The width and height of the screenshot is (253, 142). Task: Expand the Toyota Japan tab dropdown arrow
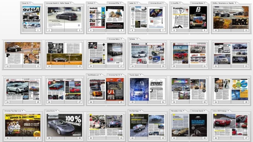[x=140, y=75]
